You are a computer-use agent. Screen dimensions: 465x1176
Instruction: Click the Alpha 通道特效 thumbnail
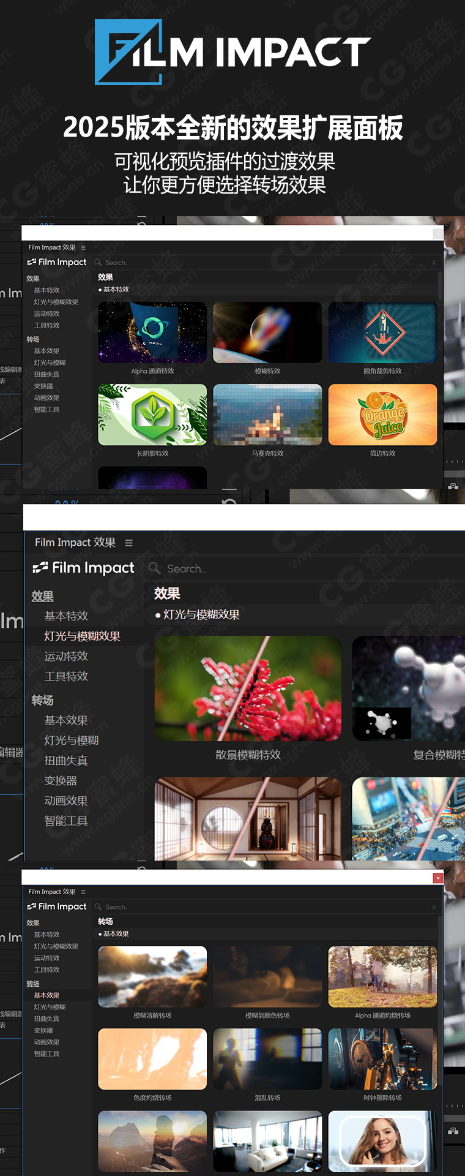point(152,333)
